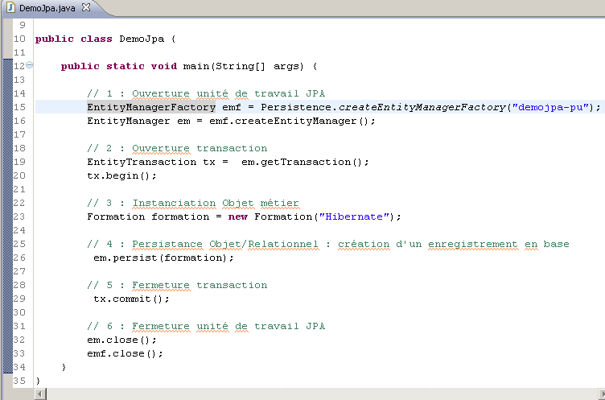Click the highlighted EntityManagerFactory type name
Viewport: 605px width, 400px height.
tap(151, 107)
